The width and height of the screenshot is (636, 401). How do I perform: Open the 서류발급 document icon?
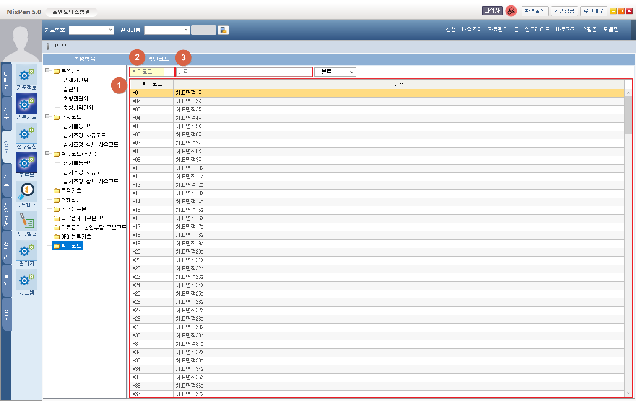coord(27,221)
